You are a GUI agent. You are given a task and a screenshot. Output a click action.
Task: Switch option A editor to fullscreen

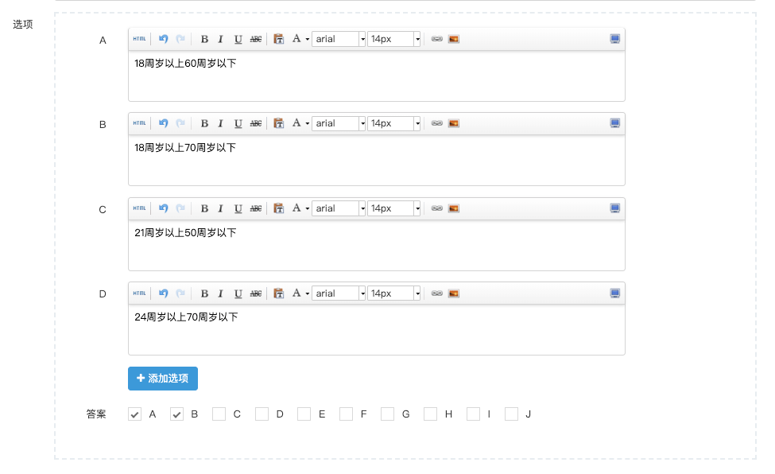615,39
